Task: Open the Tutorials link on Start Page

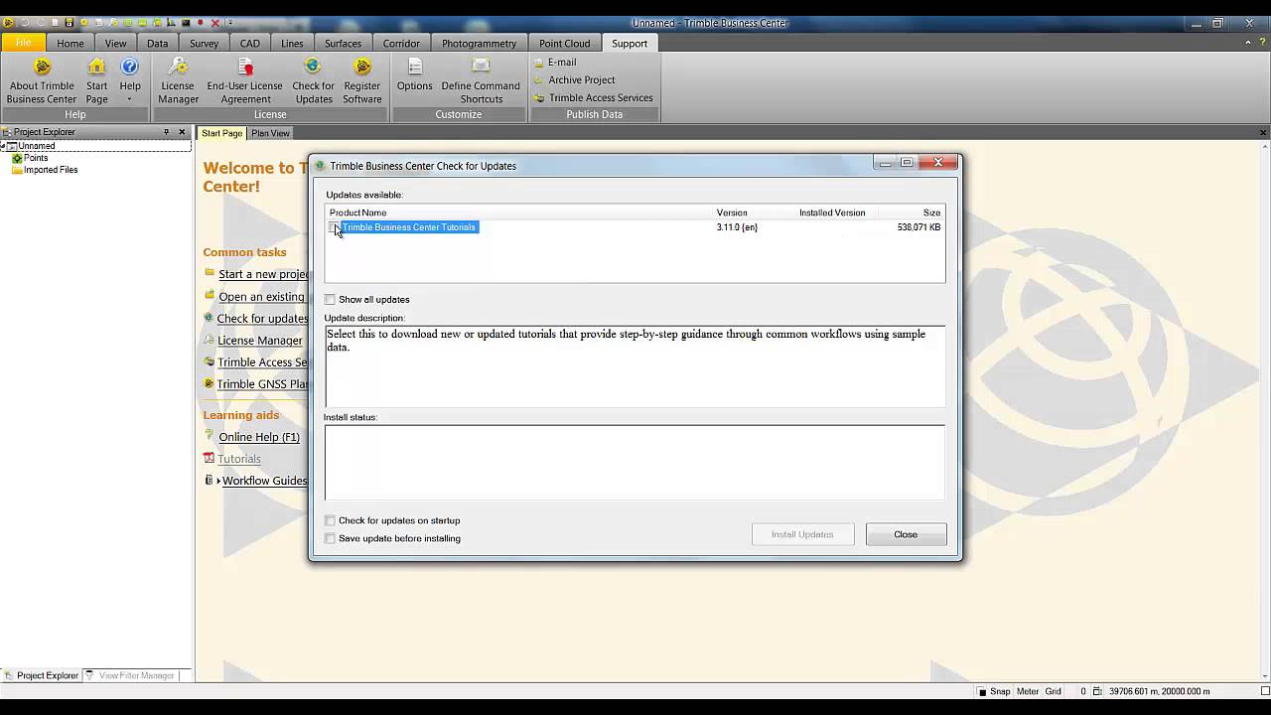Action: pyautogui.click(x=239, y=459)
